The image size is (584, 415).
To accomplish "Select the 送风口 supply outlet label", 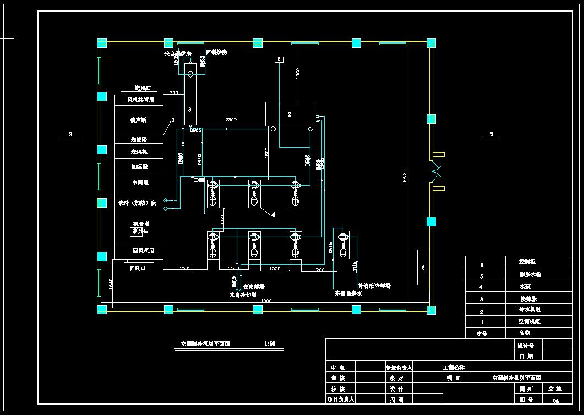I will point(143,88).
